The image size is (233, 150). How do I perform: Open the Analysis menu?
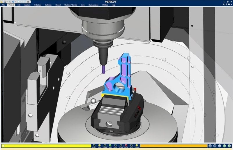[27, 5]
